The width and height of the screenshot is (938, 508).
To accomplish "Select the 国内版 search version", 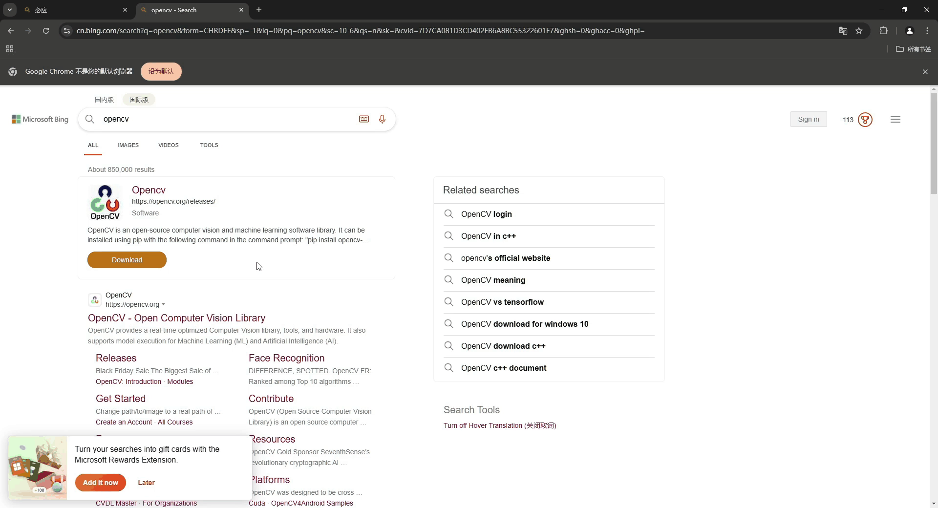I will (104, 100).
